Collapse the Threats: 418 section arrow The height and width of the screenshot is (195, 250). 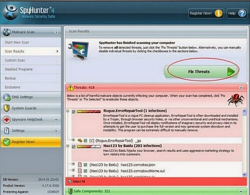pyautogui.click(x=241, y=88)
